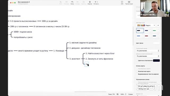The image size is (170, 96).
Task: Select '1-2 проекта высокочековых' node
Action: tap(23, 21)
